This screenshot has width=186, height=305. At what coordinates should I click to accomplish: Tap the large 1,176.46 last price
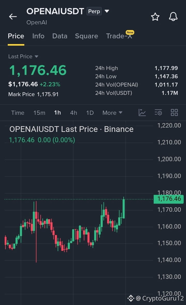coord(38,70)
